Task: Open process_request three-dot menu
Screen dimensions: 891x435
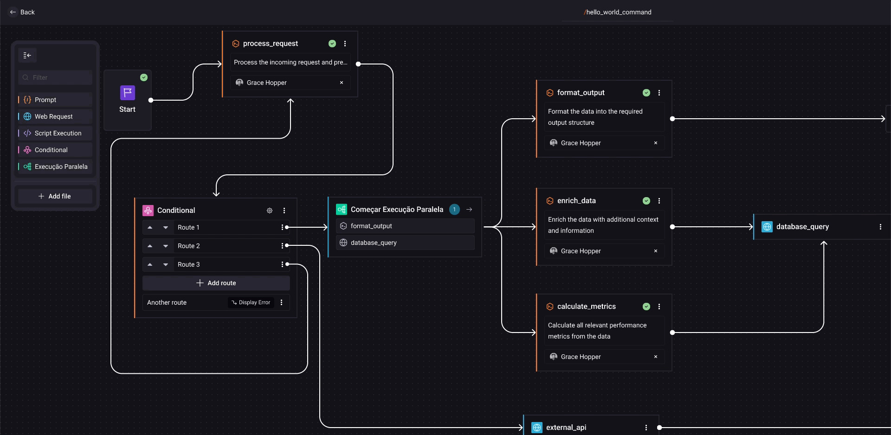Action: pos(345,44)
